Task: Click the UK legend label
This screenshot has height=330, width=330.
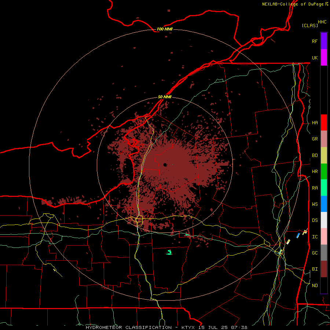Action: 315,58
